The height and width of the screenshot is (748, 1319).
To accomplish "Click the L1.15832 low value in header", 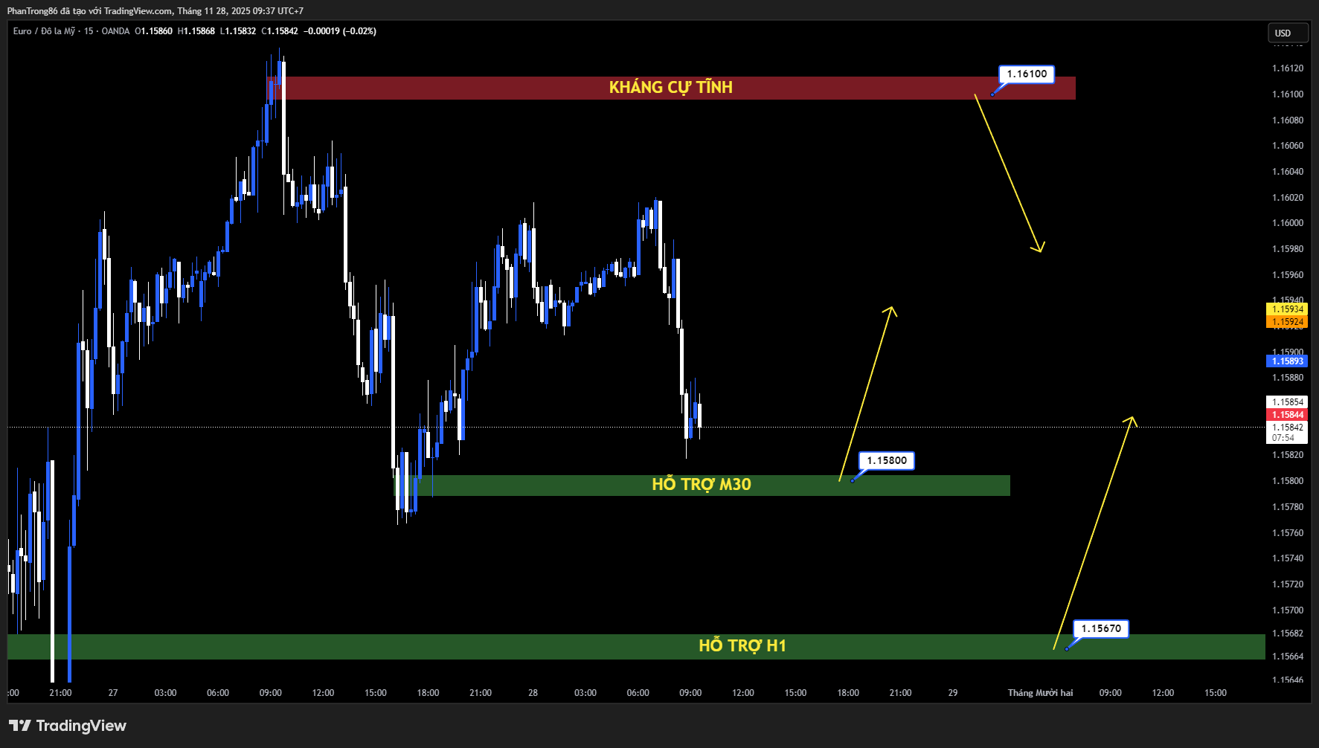I will coord(238,31).
